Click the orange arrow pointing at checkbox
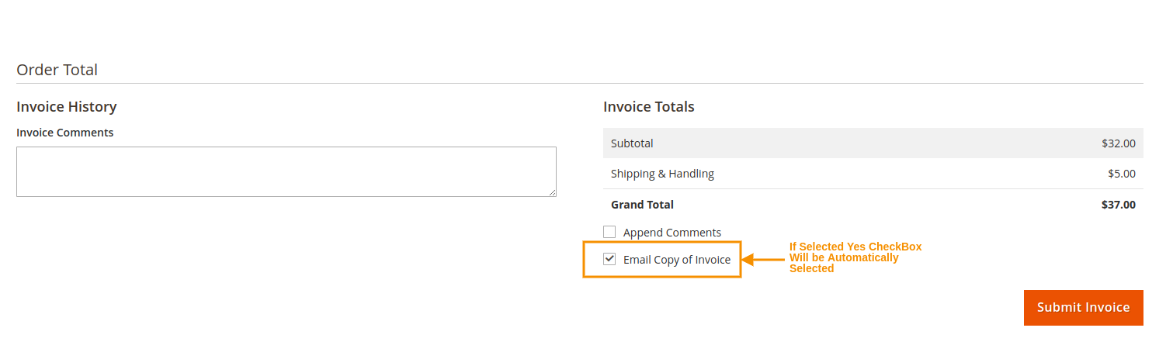Image resolution: width=1166 pixels, height=359 pixels. 764,259
